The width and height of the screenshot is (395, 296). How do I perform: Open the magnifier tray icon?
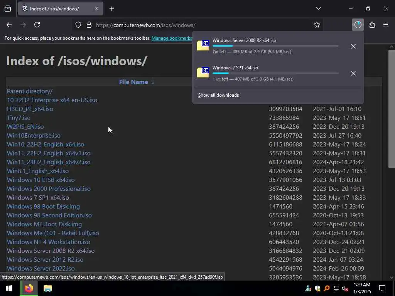pos(326,288)
